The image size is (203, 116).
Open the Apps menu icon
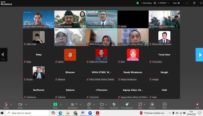(140, 104)
